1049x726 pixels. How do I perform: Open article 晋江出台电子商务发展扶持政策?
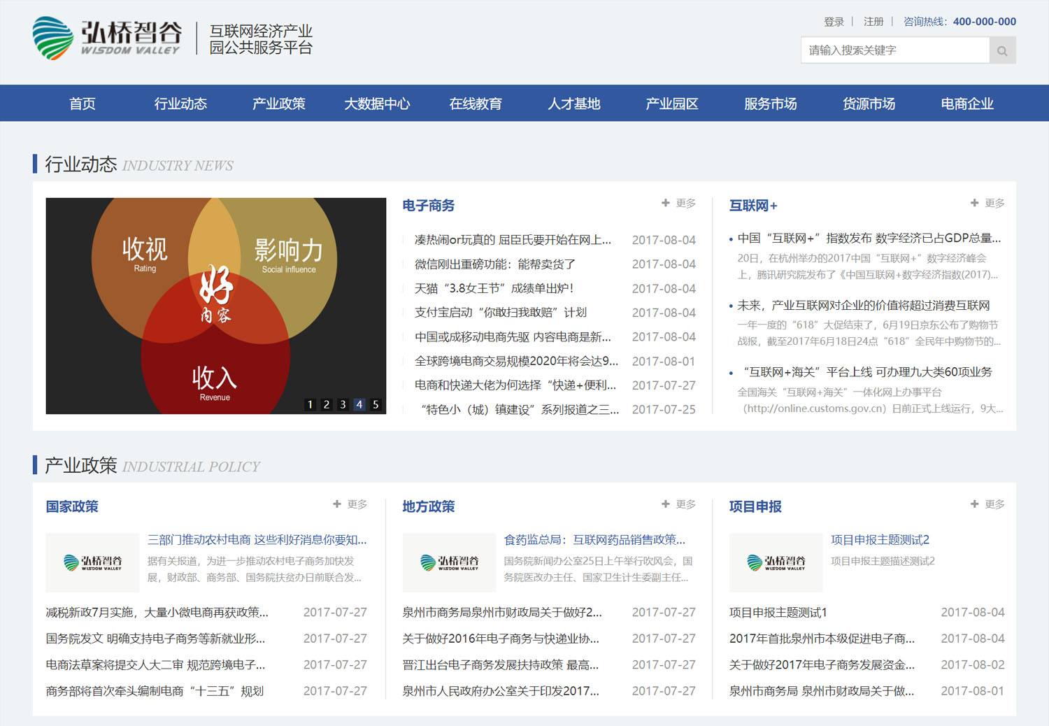point(501,665)
